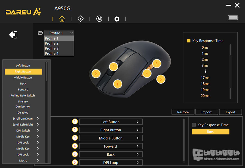This screenshot has width=245, height=168.
Task: Click the 8ms response time value
Action: 210,132
